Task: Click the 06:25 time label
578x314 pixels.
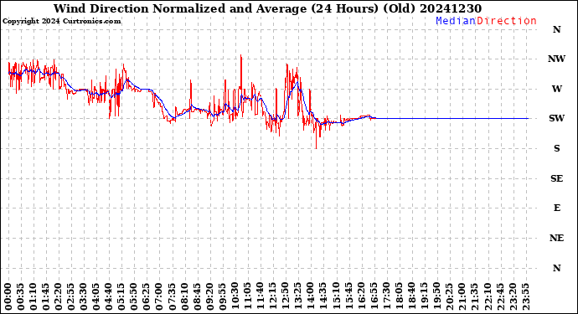Action: point(147,296)
